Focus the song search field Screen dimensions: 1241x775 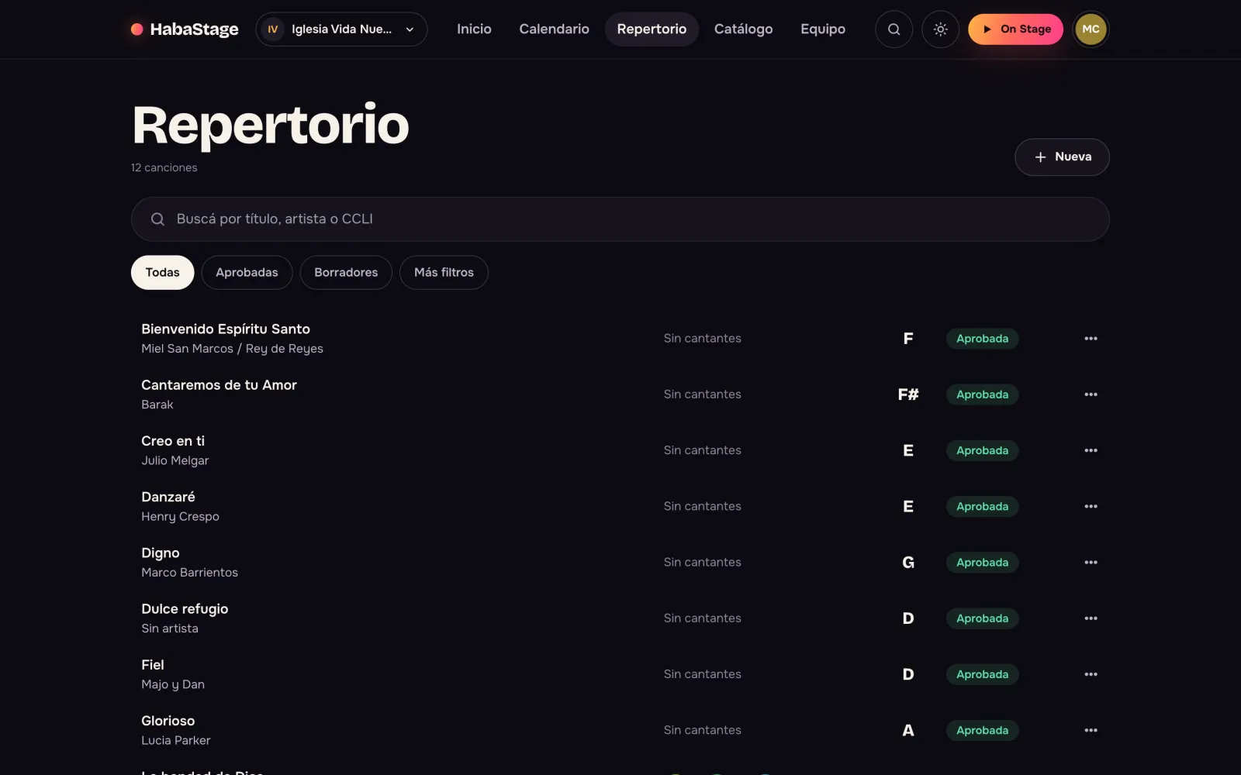(620, 219)
